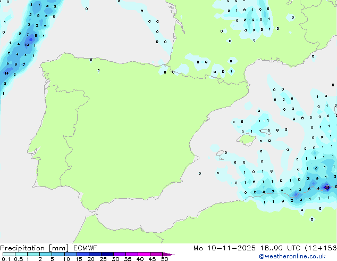Select the 5 mm legend color swatch
This screenshot has width=337, height=261.
click(58, 254)
